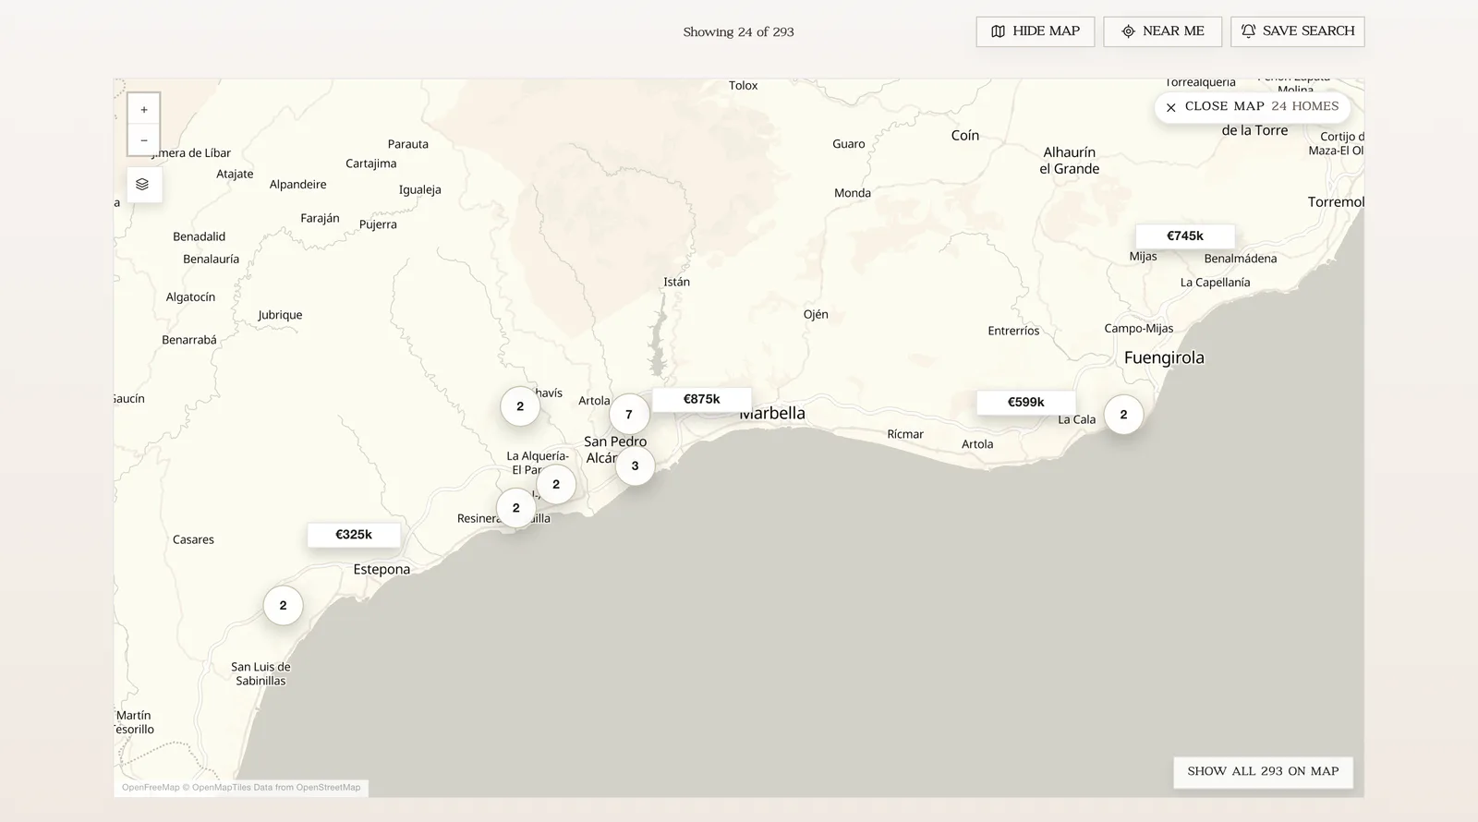This screenshot has width=1478, height=822.
Task: Click the Benalmádena label
Action: 1241,259
